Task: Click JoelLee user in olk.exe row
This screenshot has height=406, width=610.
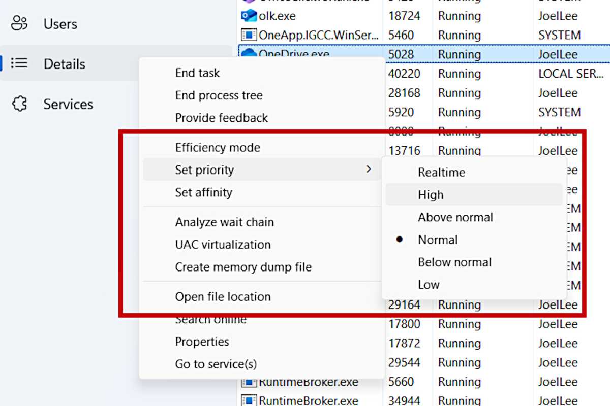Action: [x=558, y=16]
